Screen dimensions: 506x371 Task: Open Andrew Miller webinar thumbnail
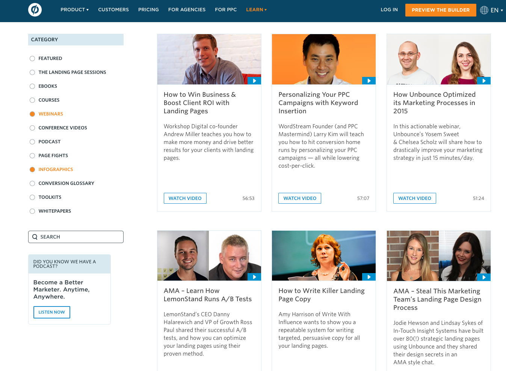(x=209, y=59)
